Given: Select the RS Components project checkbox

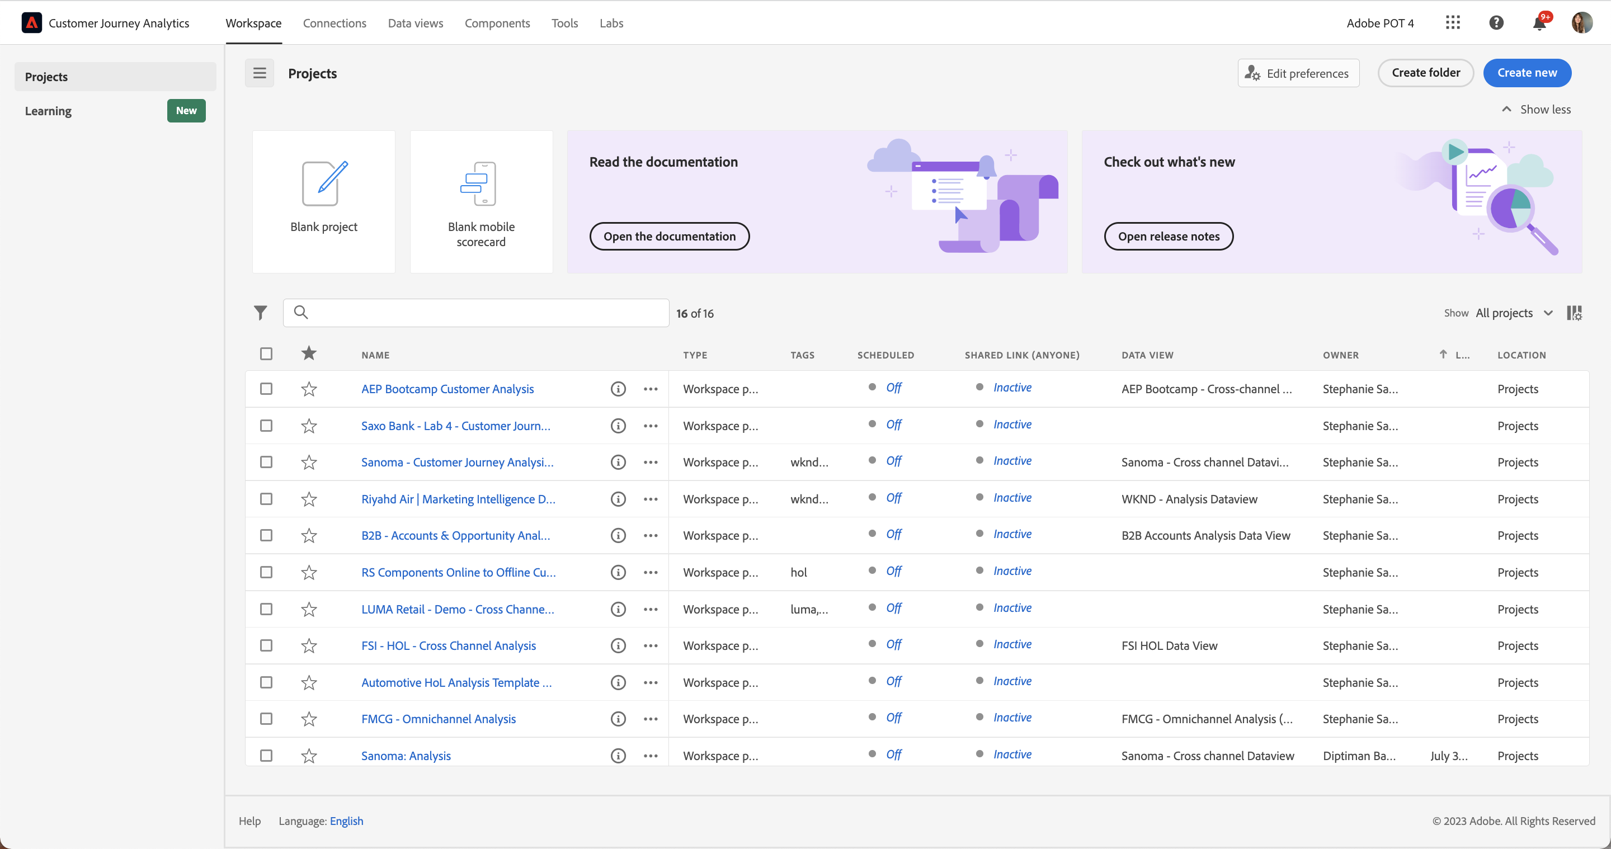Looking at the screenshot, I should pos(266,572).
